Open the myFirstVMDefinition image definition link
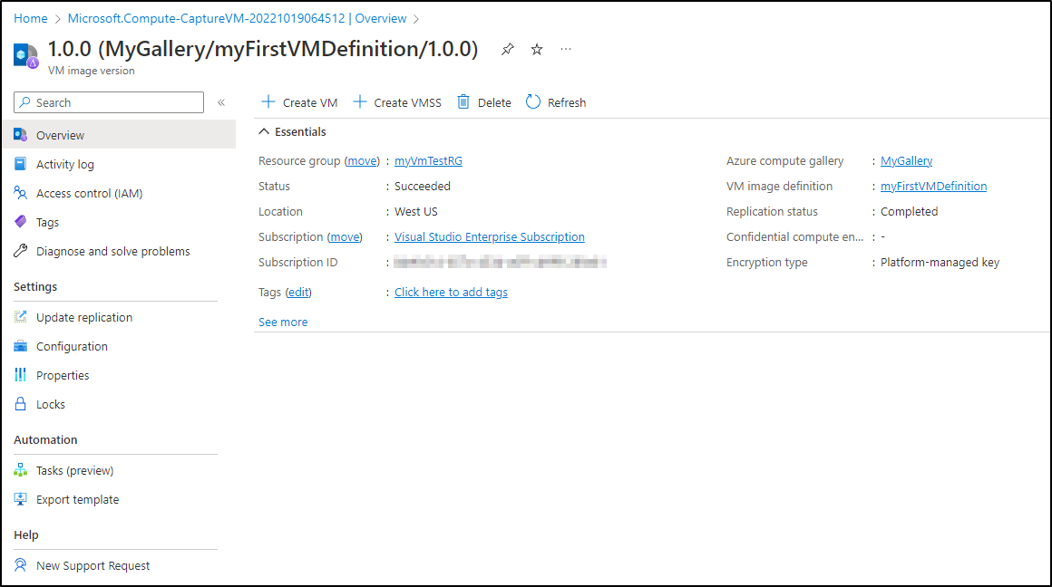Screen dimensions: 1052x587 tap(933, 187)
